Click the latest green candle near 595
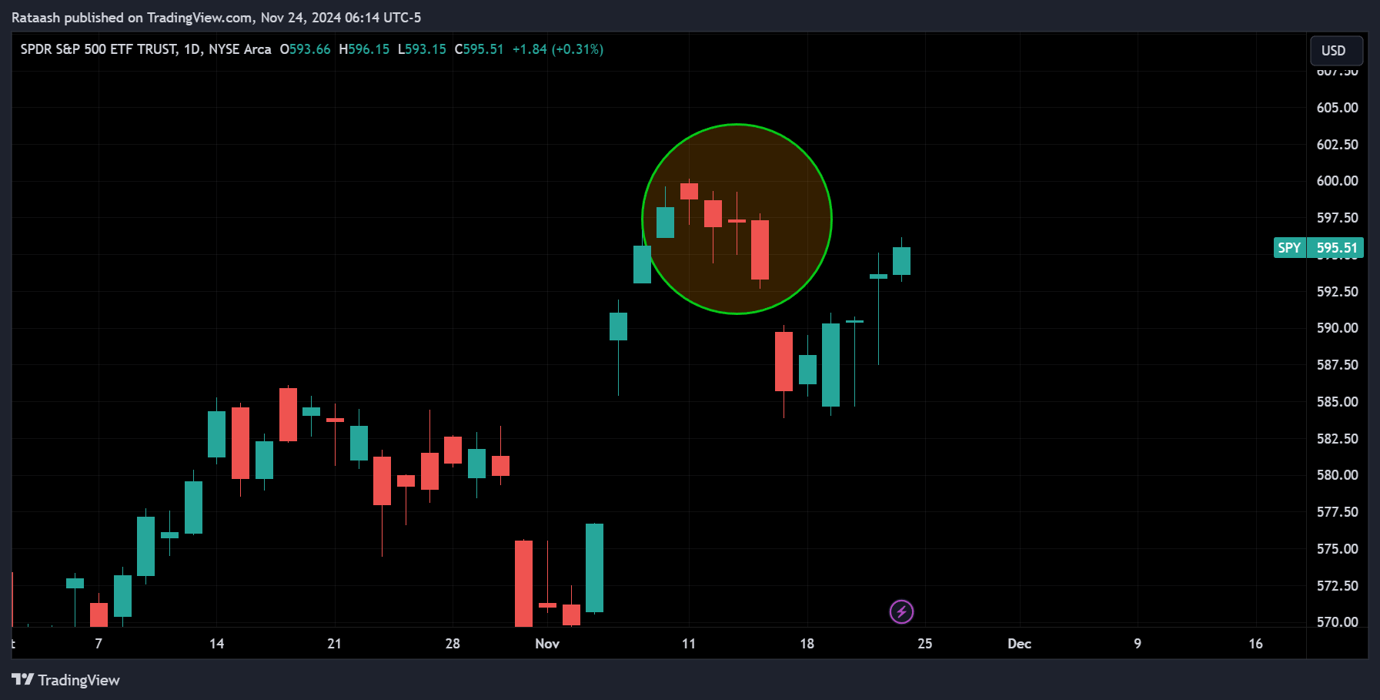The height and width of the screenshot is (700, 1380). (901, 261)
